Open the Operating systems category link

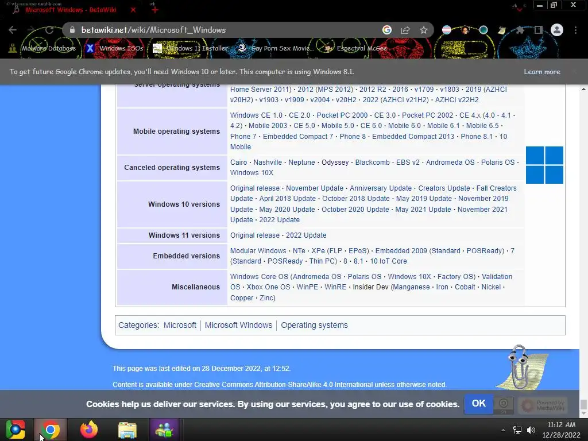click(x=314, y=325)
